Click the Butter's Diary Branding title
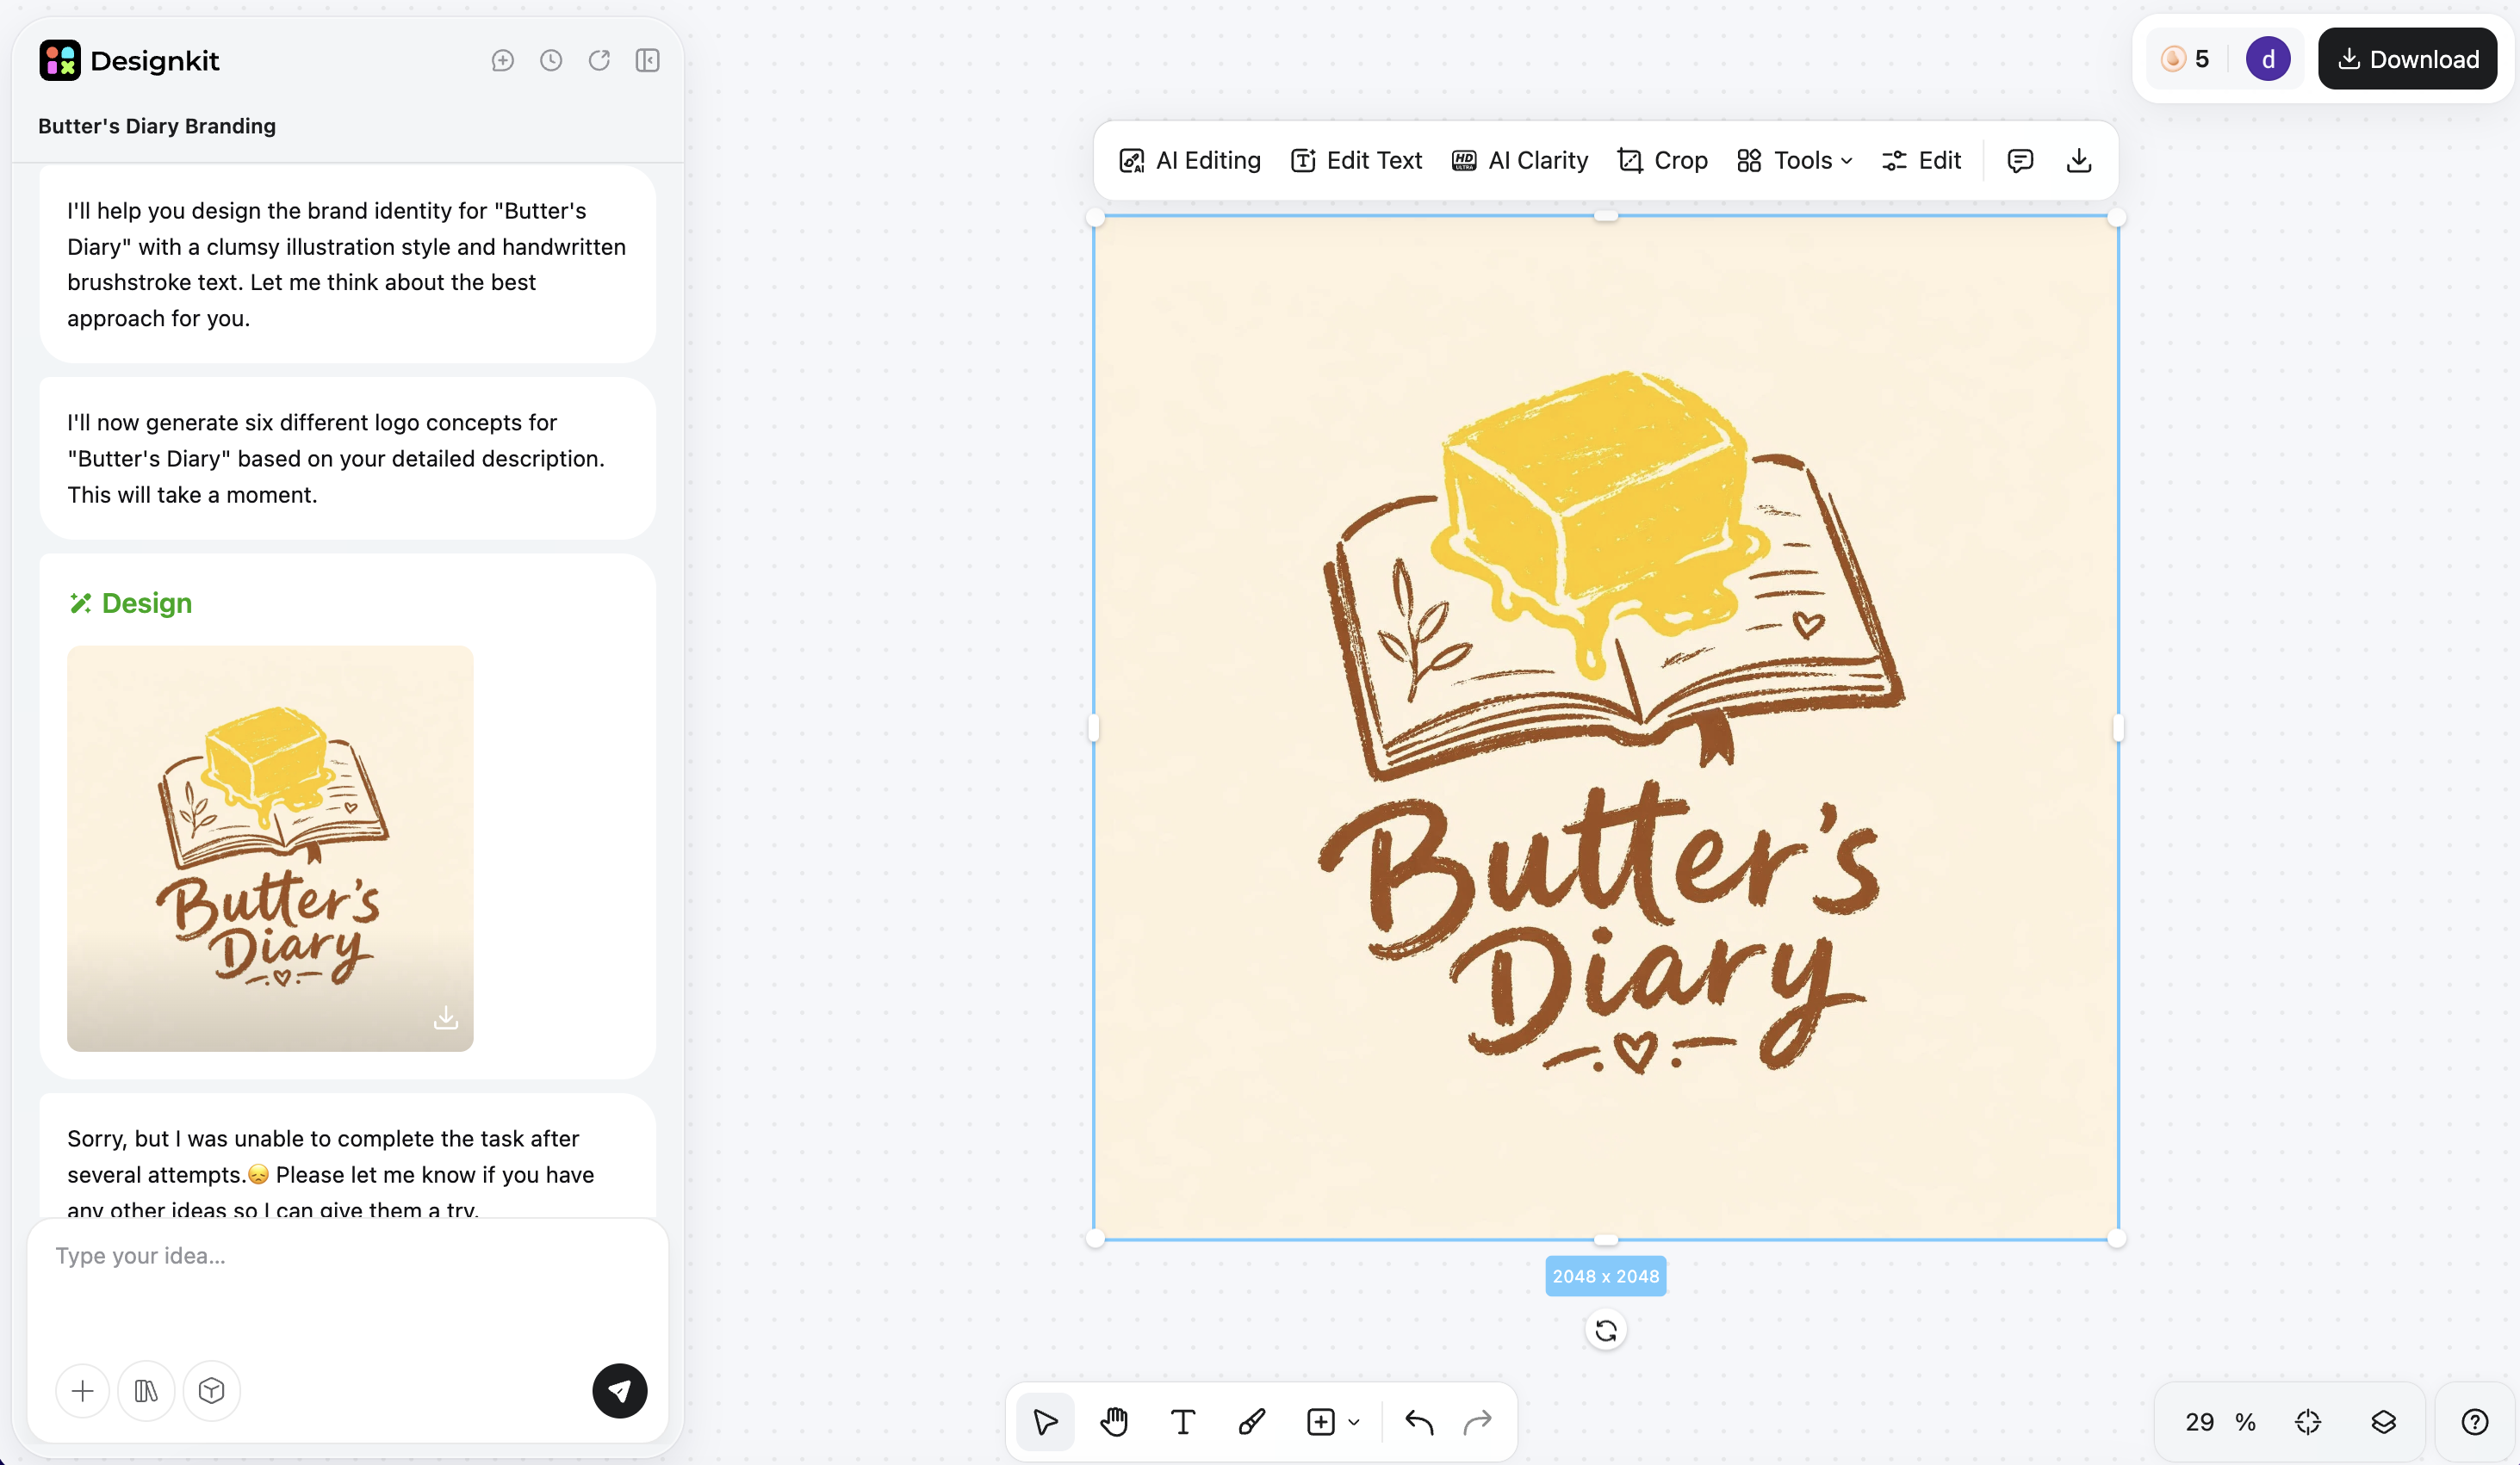 [x=157, y=126]
